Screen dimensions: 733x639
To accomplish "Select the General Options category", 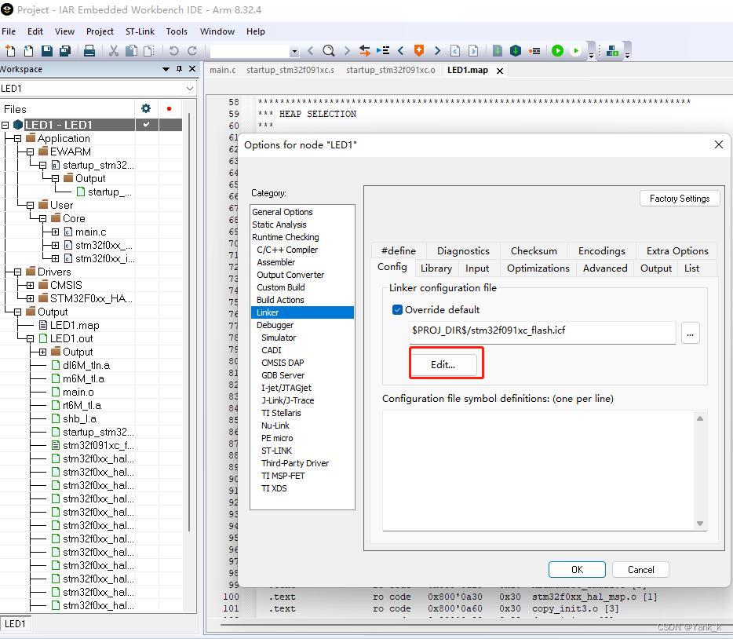I will point(283,212).
